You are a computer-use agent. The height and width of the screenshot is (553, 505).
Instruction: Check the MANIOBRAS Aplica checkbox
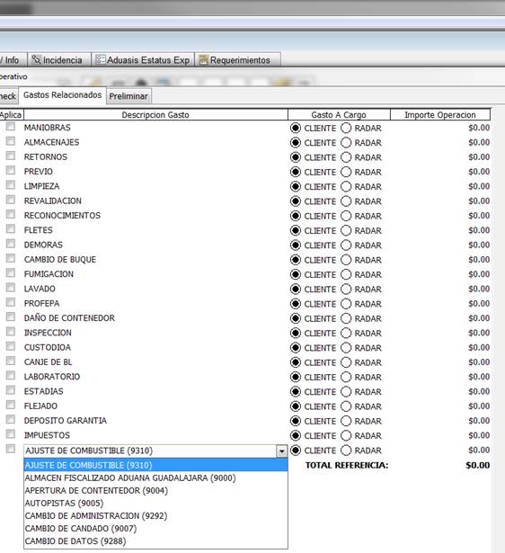11,126
